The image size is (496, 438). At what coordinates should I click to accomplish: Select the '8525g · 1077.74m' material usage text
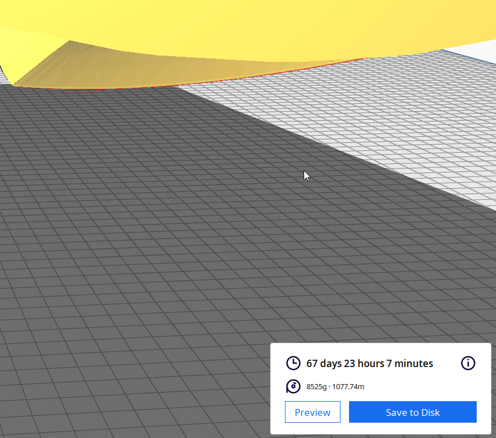335,386
